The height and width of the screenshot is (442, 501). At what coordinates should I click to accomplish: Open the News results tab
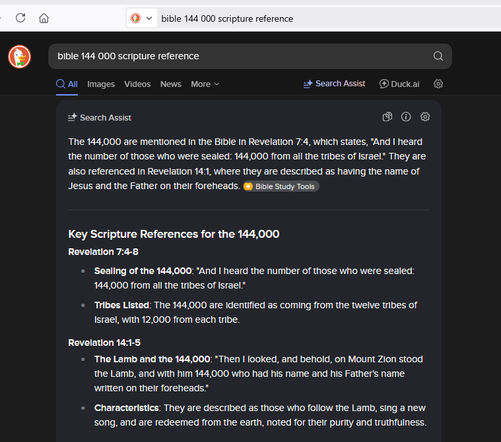click(170, 84)
